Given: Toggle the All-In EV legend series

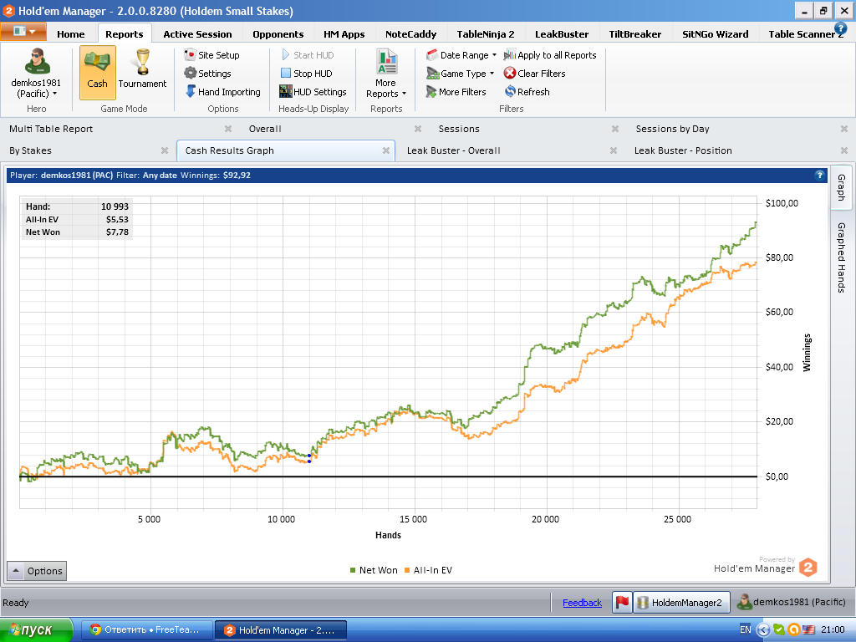Looking at the screenshot, I should tap(429, 570).
